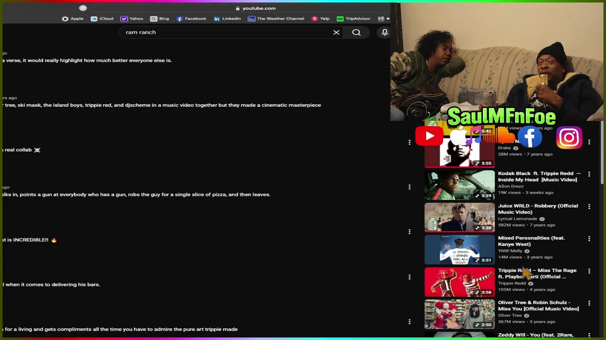Click the '3:58' duration badge
The width and height of the screenshot is (606, 340).
(483, 292)
